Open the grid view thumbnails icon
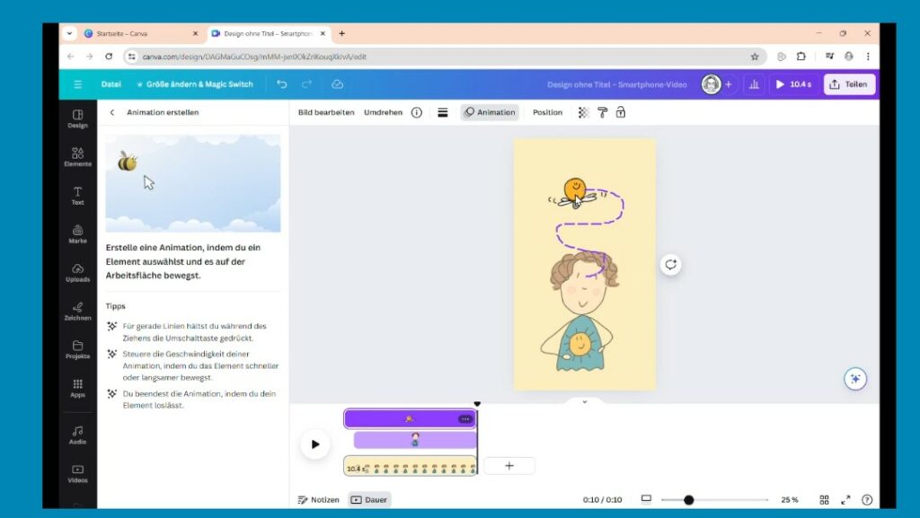 (x=824, y=500)
